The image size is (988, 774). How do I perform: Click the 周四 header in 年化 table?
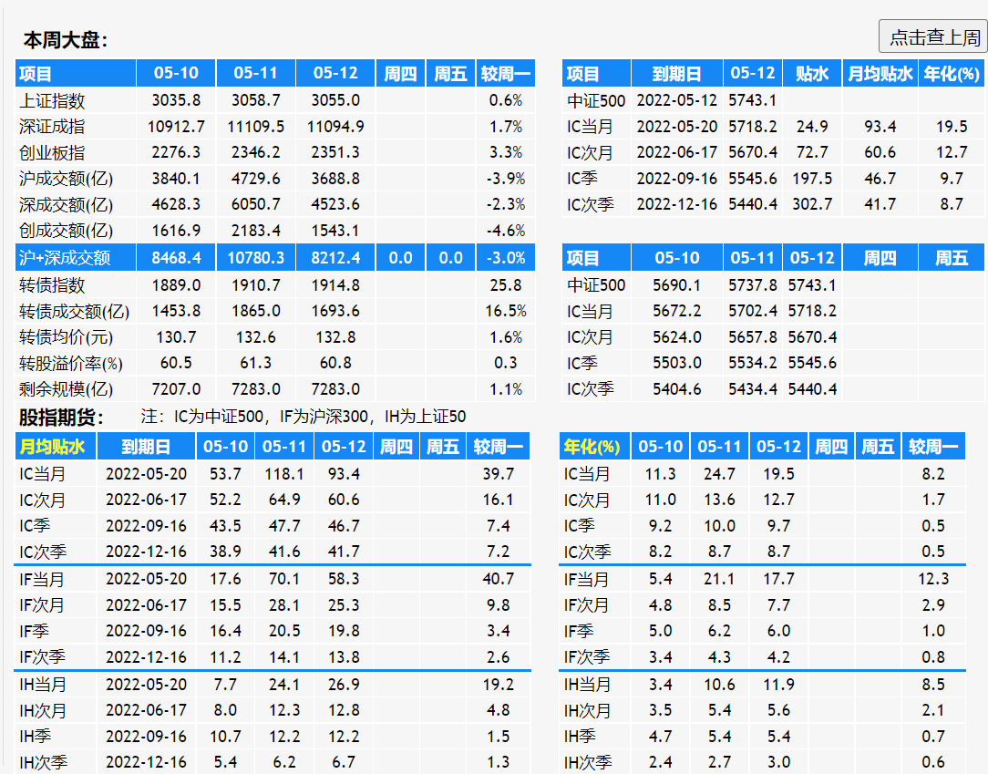(x=831, y=447)
